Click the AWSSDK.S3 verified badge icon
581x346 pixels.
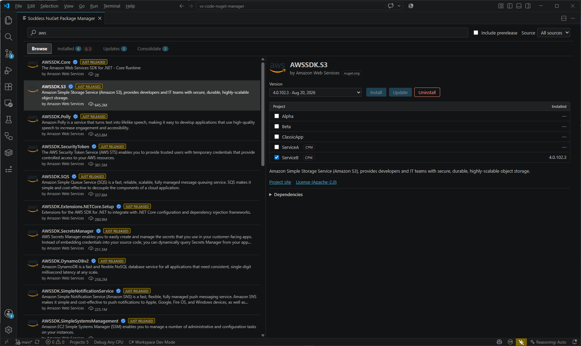pos(71,86)
